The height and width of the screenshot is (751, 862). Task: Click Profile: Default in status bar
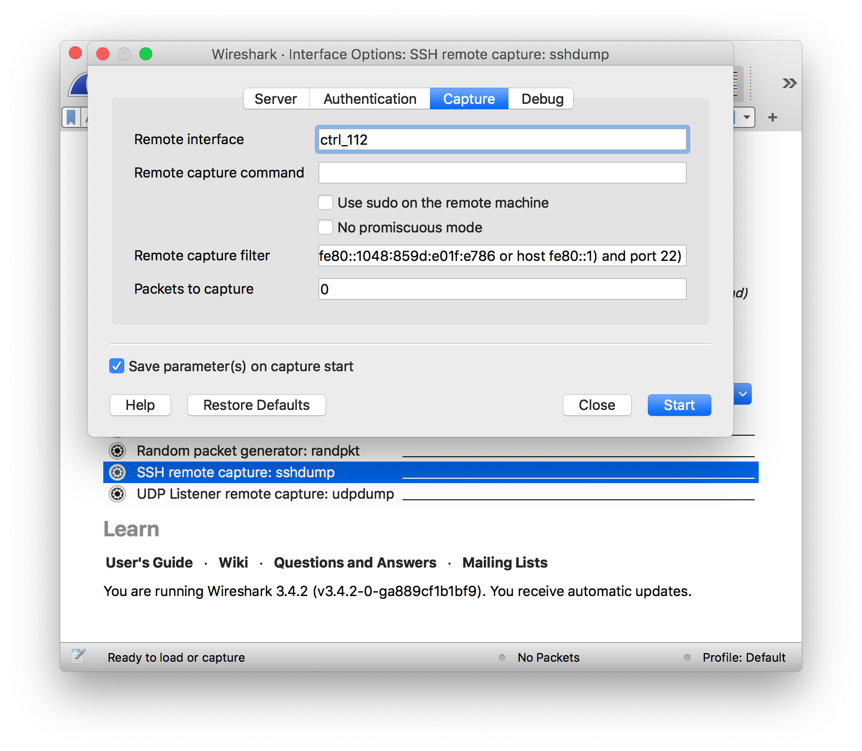pyautogui.click(x=744, y=657)
